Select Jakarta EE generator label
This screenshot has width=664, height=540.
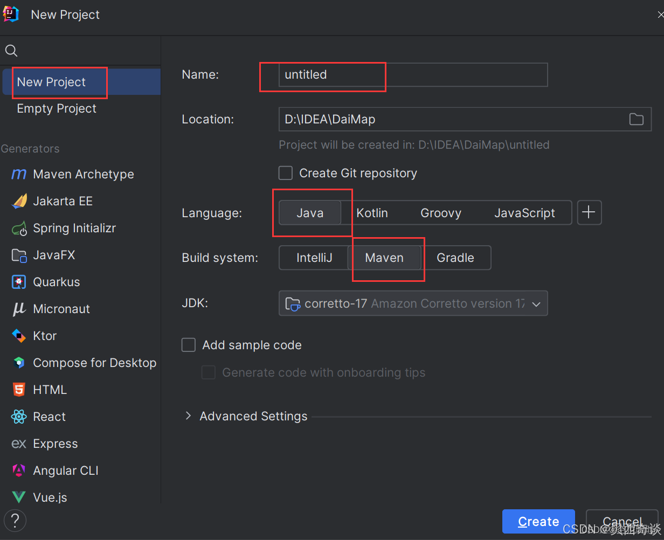click(63, 201)
